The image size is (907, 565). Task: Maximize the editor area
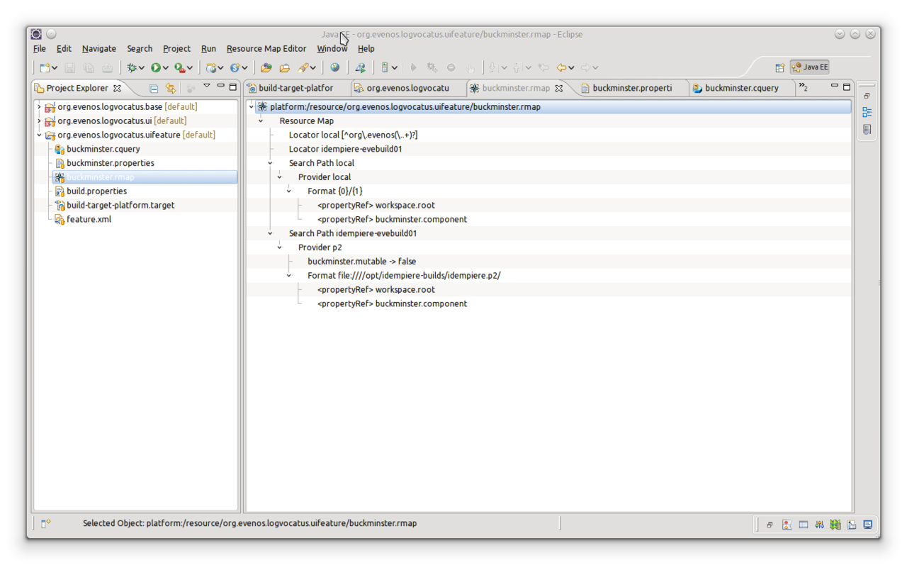click(x=846, y=86)
